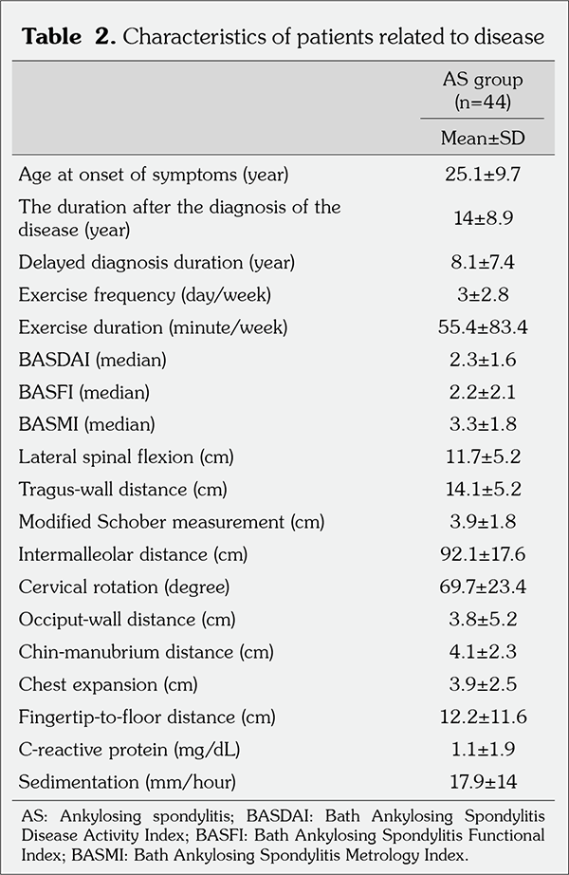Click the Lateral spinal flexion value 11.7±5.2
This screenshot has width=569, height=875.
[482, 456]
